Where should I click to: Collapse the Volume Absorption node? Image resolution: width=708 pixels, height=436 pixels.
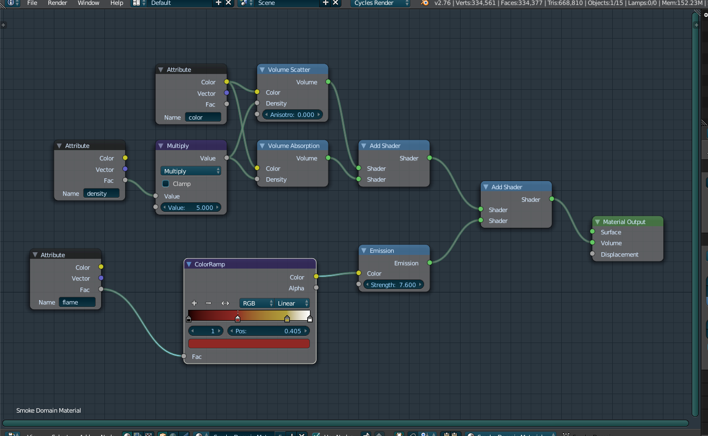[262, 146]
